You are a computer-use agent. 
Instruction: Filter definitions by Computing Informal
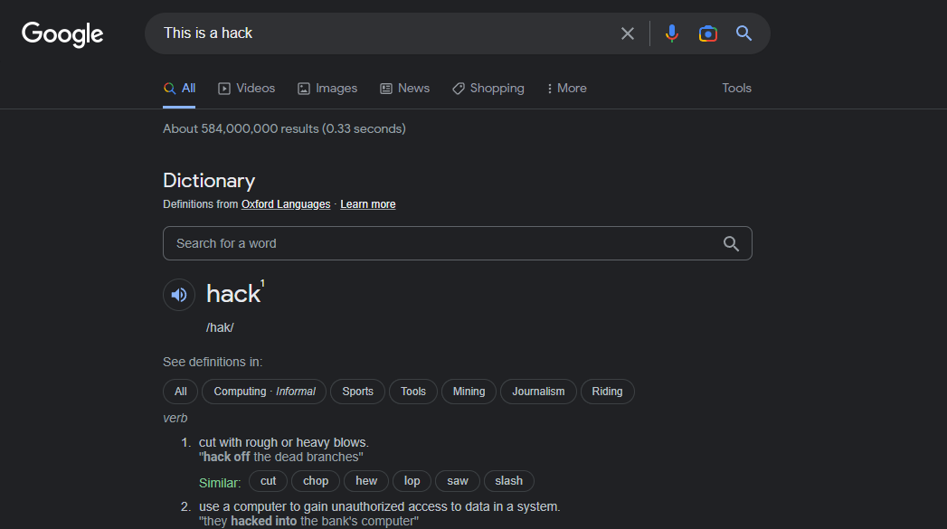(264, 392)
